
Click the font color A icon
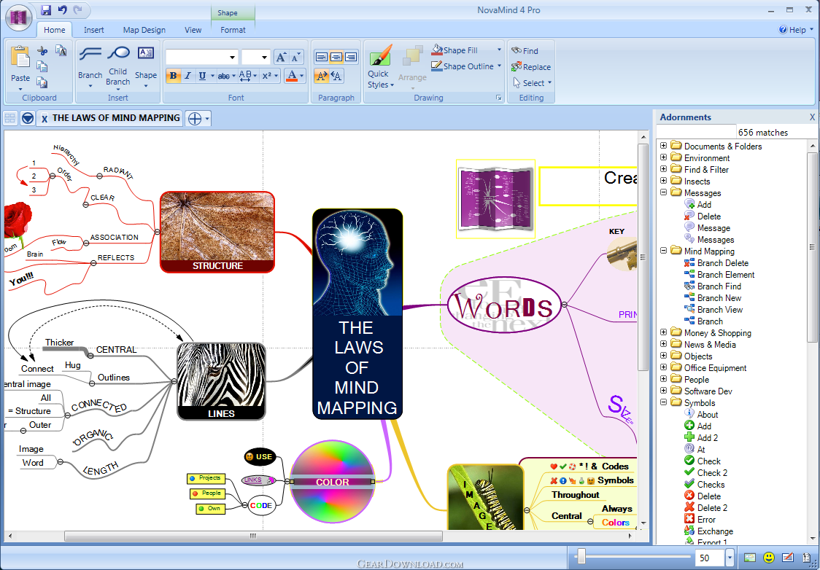[x=293, y=76]
